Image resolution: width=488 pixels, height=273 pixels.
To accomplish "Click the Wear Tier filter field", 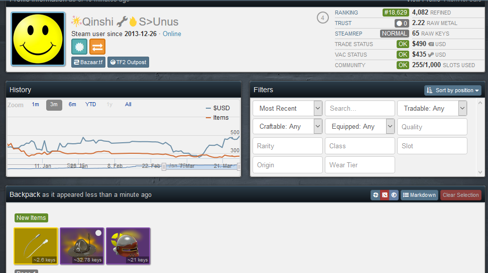I will pos(360,165).
